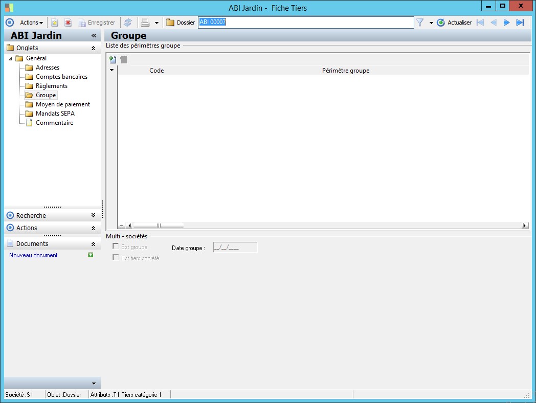Click the Périmètre groupe column header
536x403 pixels.
coord(346,71)
